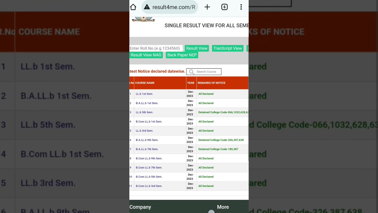The image size is (378, 213).
Task: Click All Declared for B.A.LL.b 1st Sem.
Action: click(x=206, y=103)
